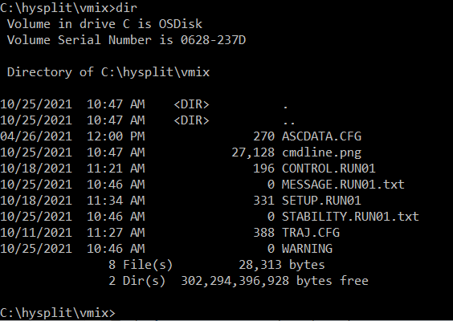Image resolution: width=453 pixels, height=321 pixels.
Task: Click the first <DIR> entry for current directory
Action: (x=191, y=104)
